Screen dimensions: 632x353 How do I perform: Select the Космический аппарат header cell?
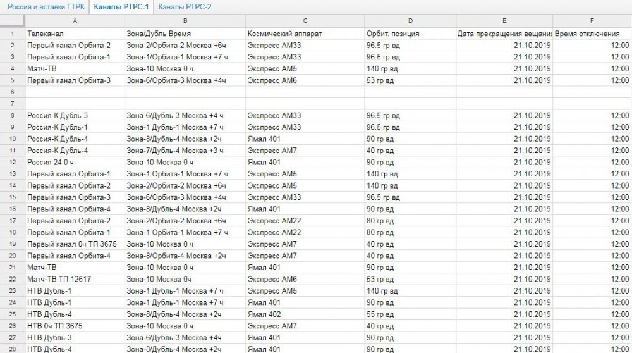tap(305, 34)
